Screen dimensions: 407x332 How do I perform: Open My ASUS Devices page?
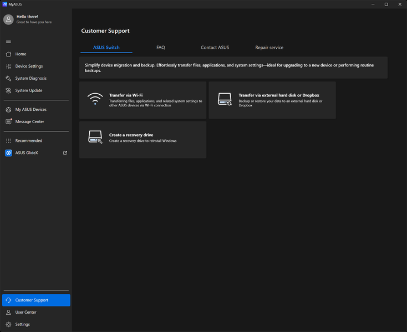36,109
